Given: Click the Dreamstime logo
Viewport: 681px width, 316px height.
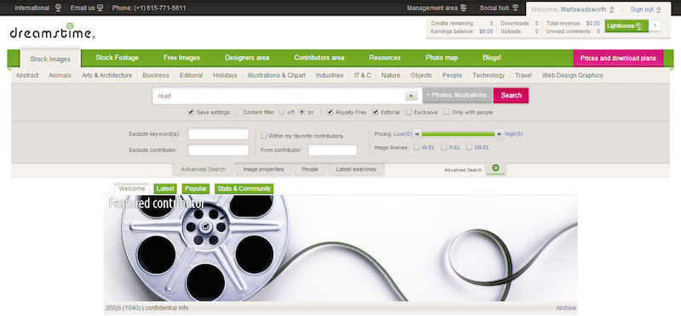Looking at the screenshot, I should (x=52, y=31).
